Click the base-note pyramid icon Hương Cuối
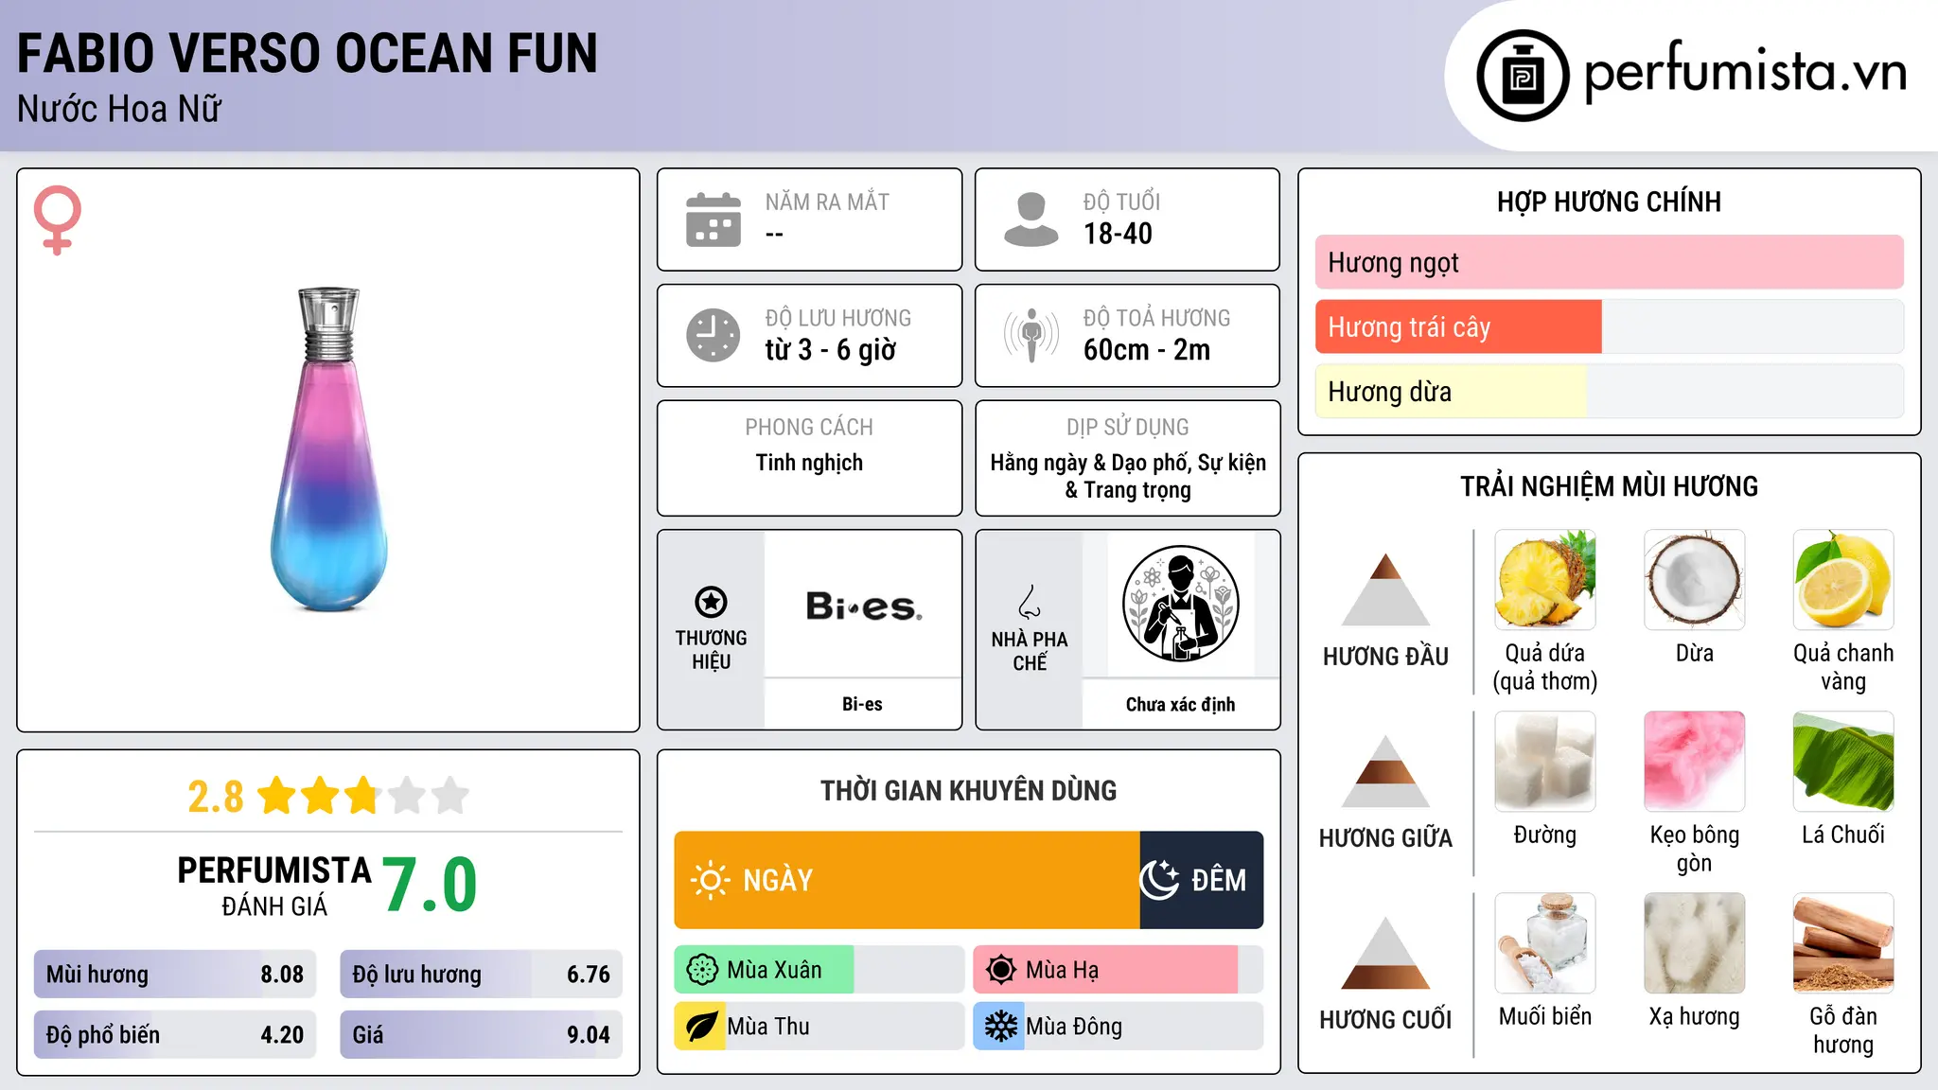This screenshot has height=1090, width=1938. pyautogui.click(x=1385, y=953)
